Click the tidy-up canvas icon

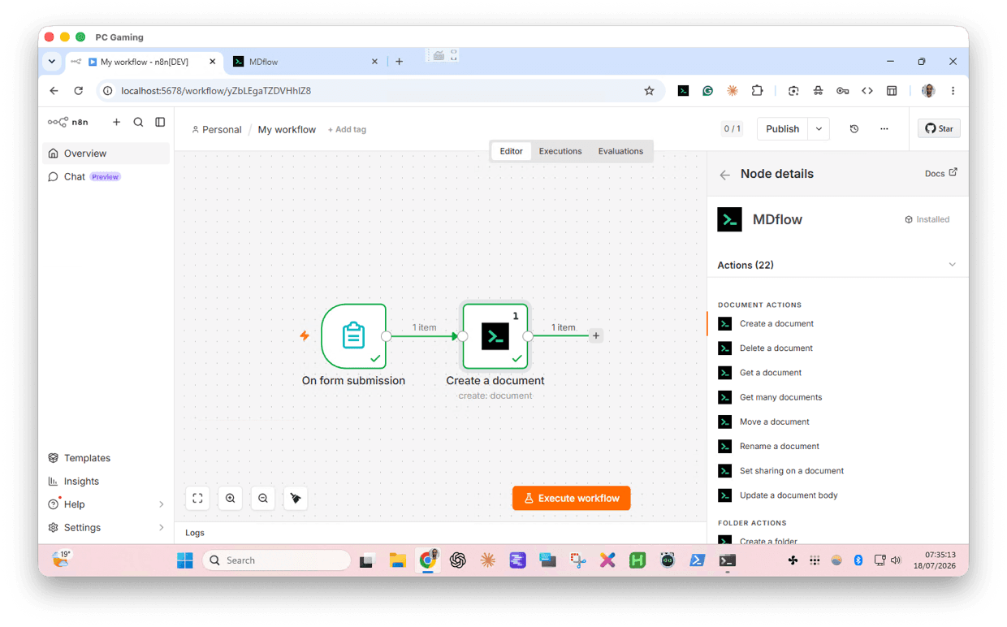pyautogui.click(x=296, y=498)
